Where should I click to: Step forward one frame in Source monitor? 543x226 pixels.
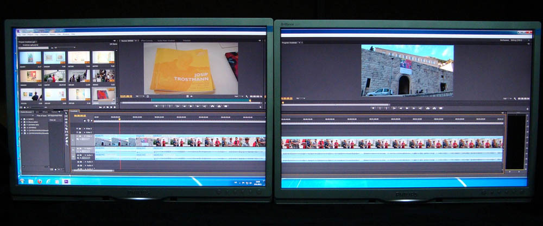[x=198, y=106]
